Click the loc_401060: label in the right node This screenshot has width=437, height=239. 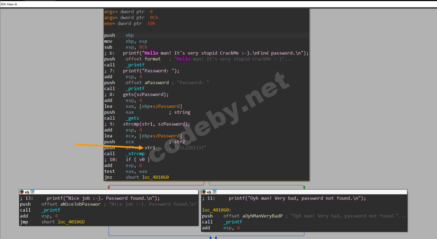point(217,210)
